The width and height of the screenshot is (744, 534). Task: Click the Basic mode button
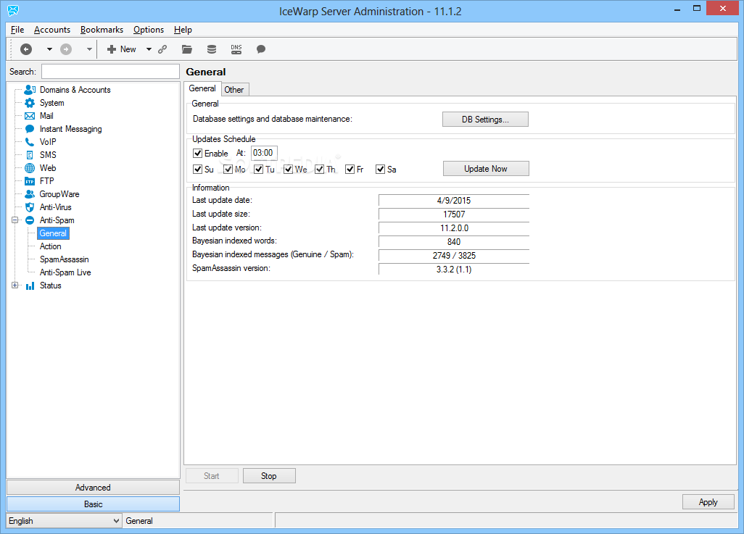point(93,504)
